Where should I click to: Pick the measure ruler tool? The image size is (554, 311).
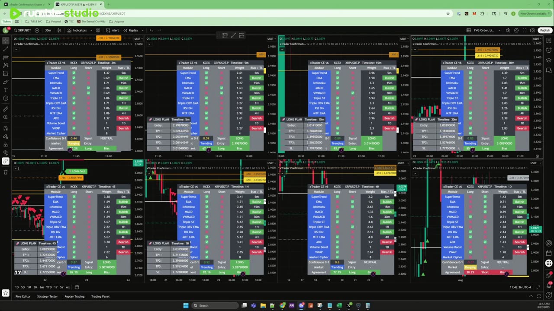(x=6, y=109)
